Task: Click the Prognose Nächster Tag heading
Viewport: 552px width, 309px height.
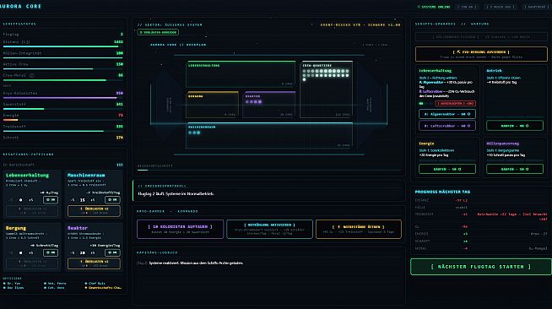Action: (x=442, y=192)
